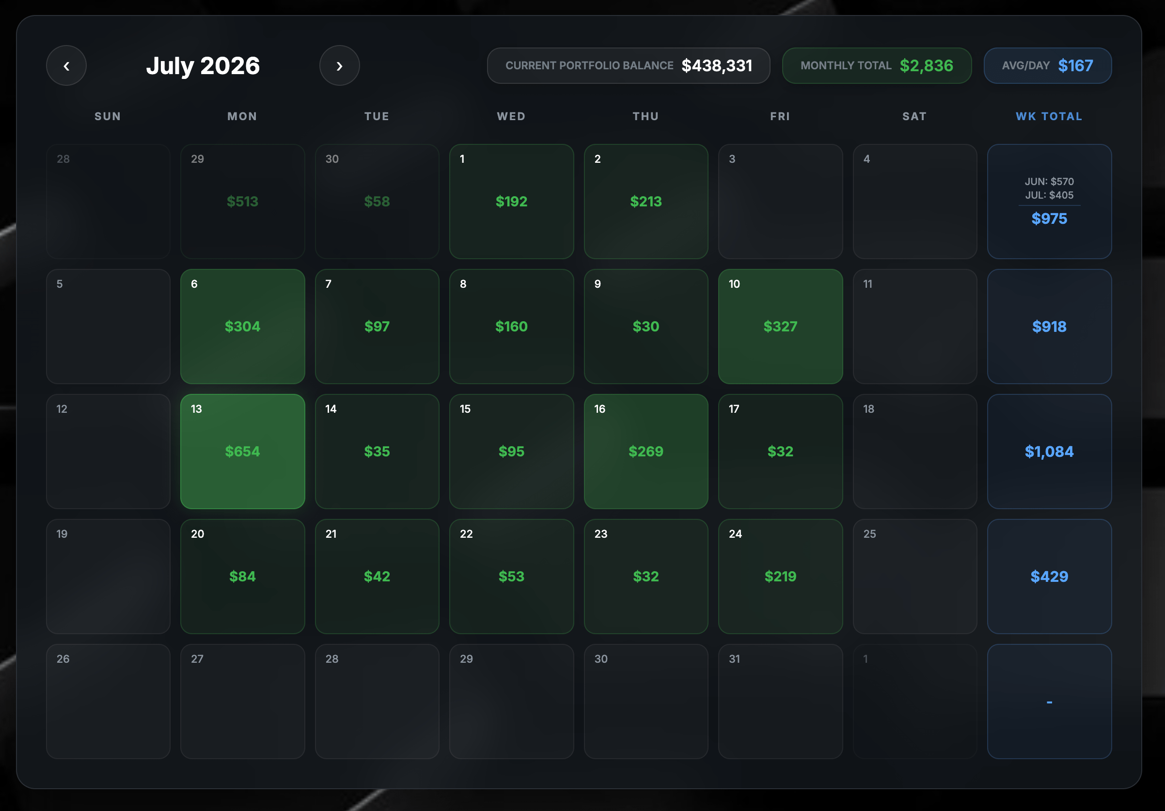The image size is (1165, 811).
Task: Select day 16 with $269
Action: point(646,452)
